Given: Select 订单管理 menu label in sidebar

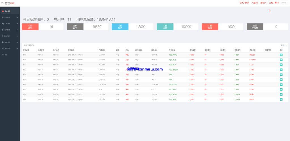Looking at the screenshot, I should click(x=7, y=24).
